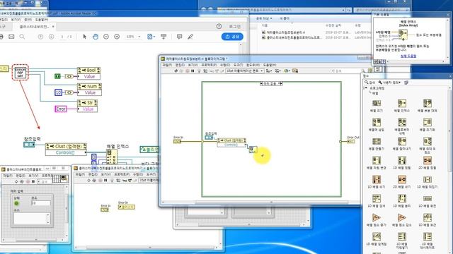This screenshot has height=254, width=453.
Task: Toggle Highlight Execution light bulb in front diagram
Action: [x=199, y=71]
